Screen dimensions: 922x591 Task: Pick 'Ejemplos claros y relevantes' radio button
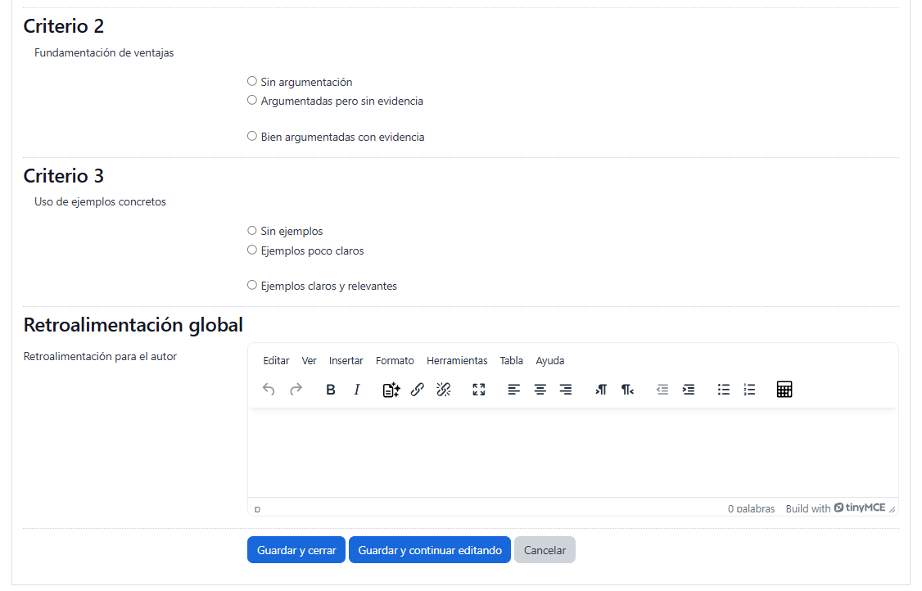pyautogui.click(x=252, y=286)
